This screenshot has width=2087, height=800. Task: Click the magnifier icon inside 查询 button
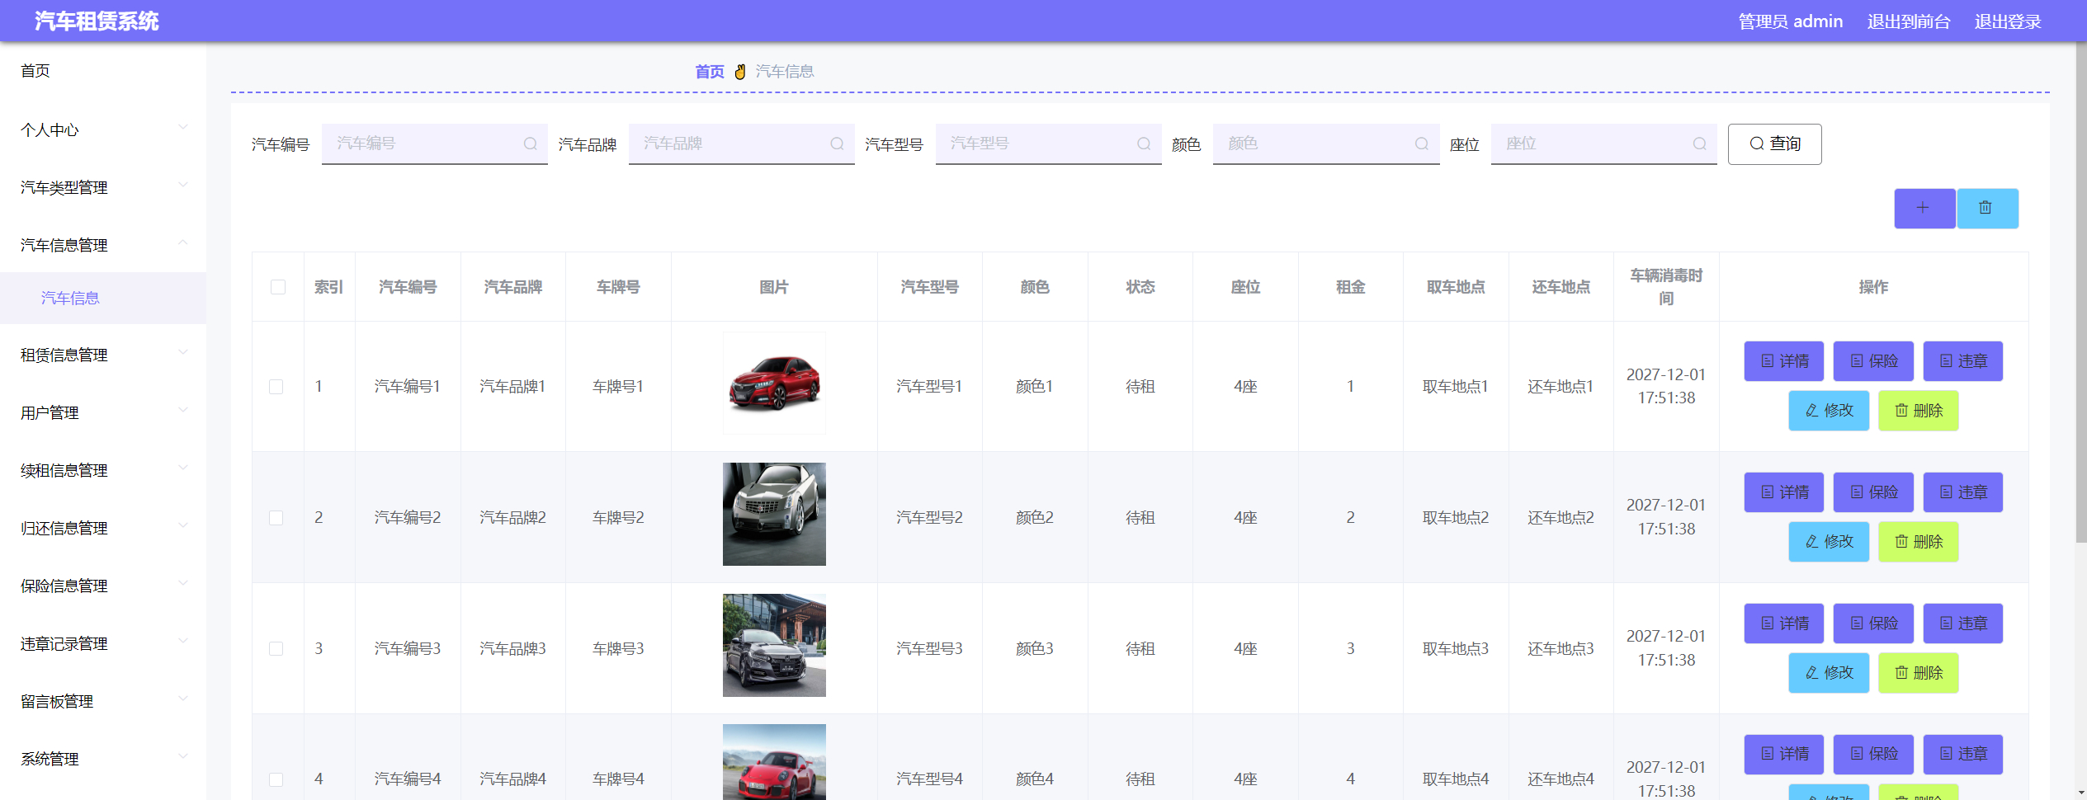tap(1756, 144)
